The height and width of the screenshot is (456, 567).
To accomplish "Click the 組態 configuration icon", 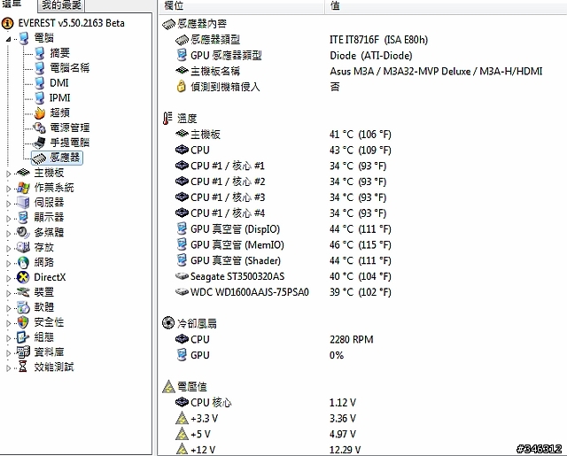I will pos(23,337).
